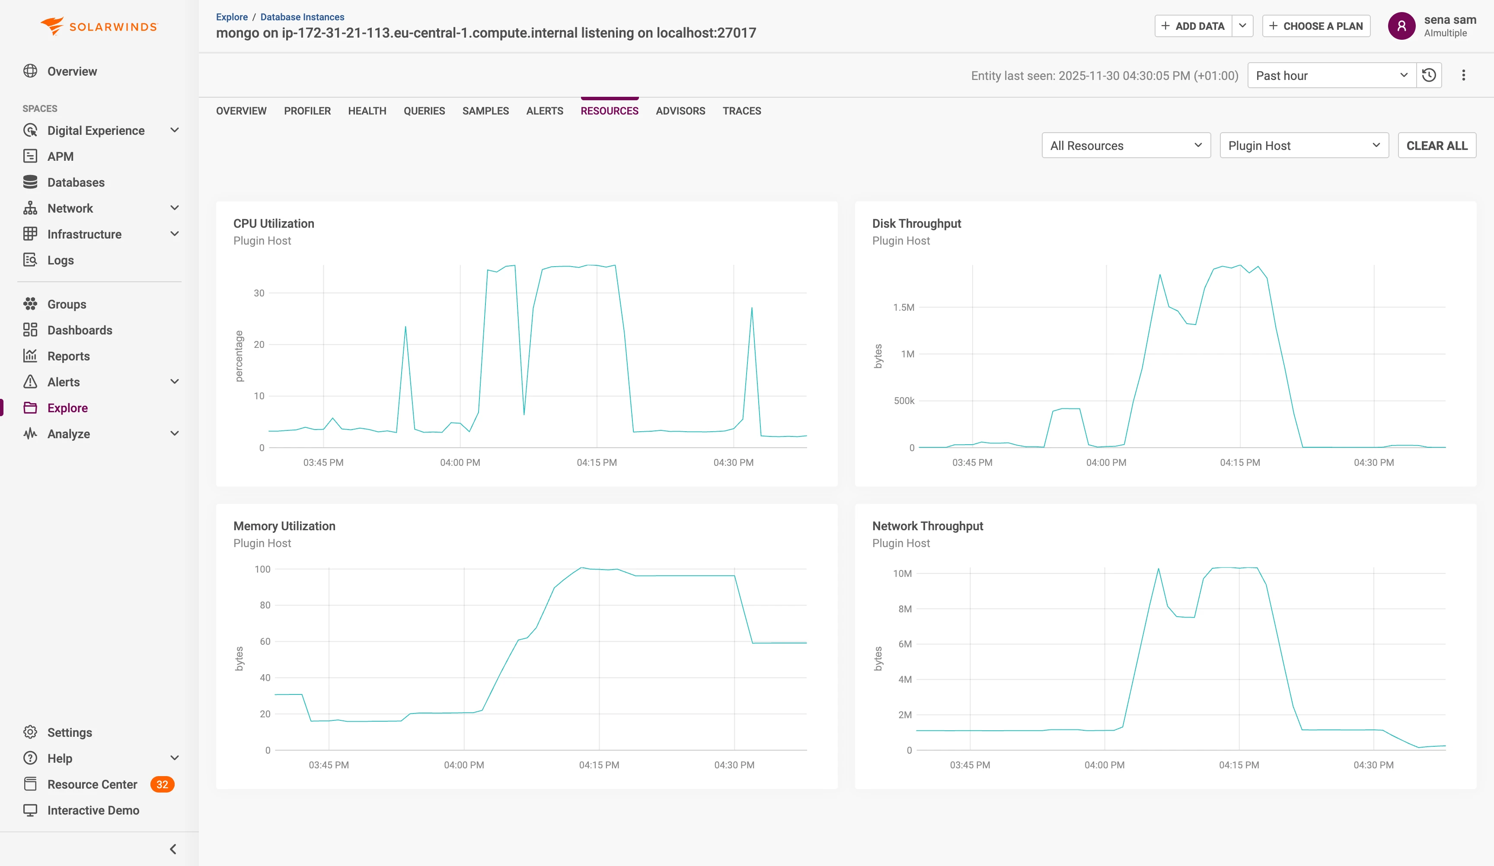Viewport: 1494px width, 866px height.
Task: Click the Overview sidebar label
Action: (x=72, y=71)
